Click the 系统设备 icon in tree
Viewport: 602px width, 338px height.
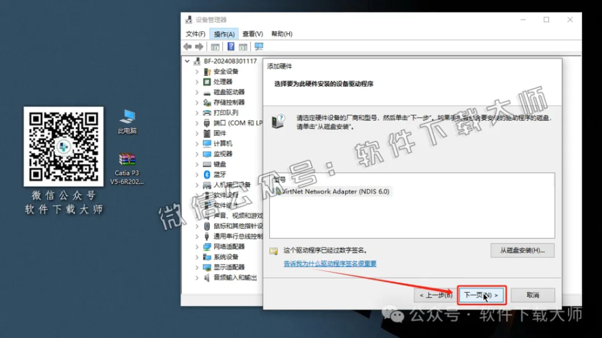[207, 257]
